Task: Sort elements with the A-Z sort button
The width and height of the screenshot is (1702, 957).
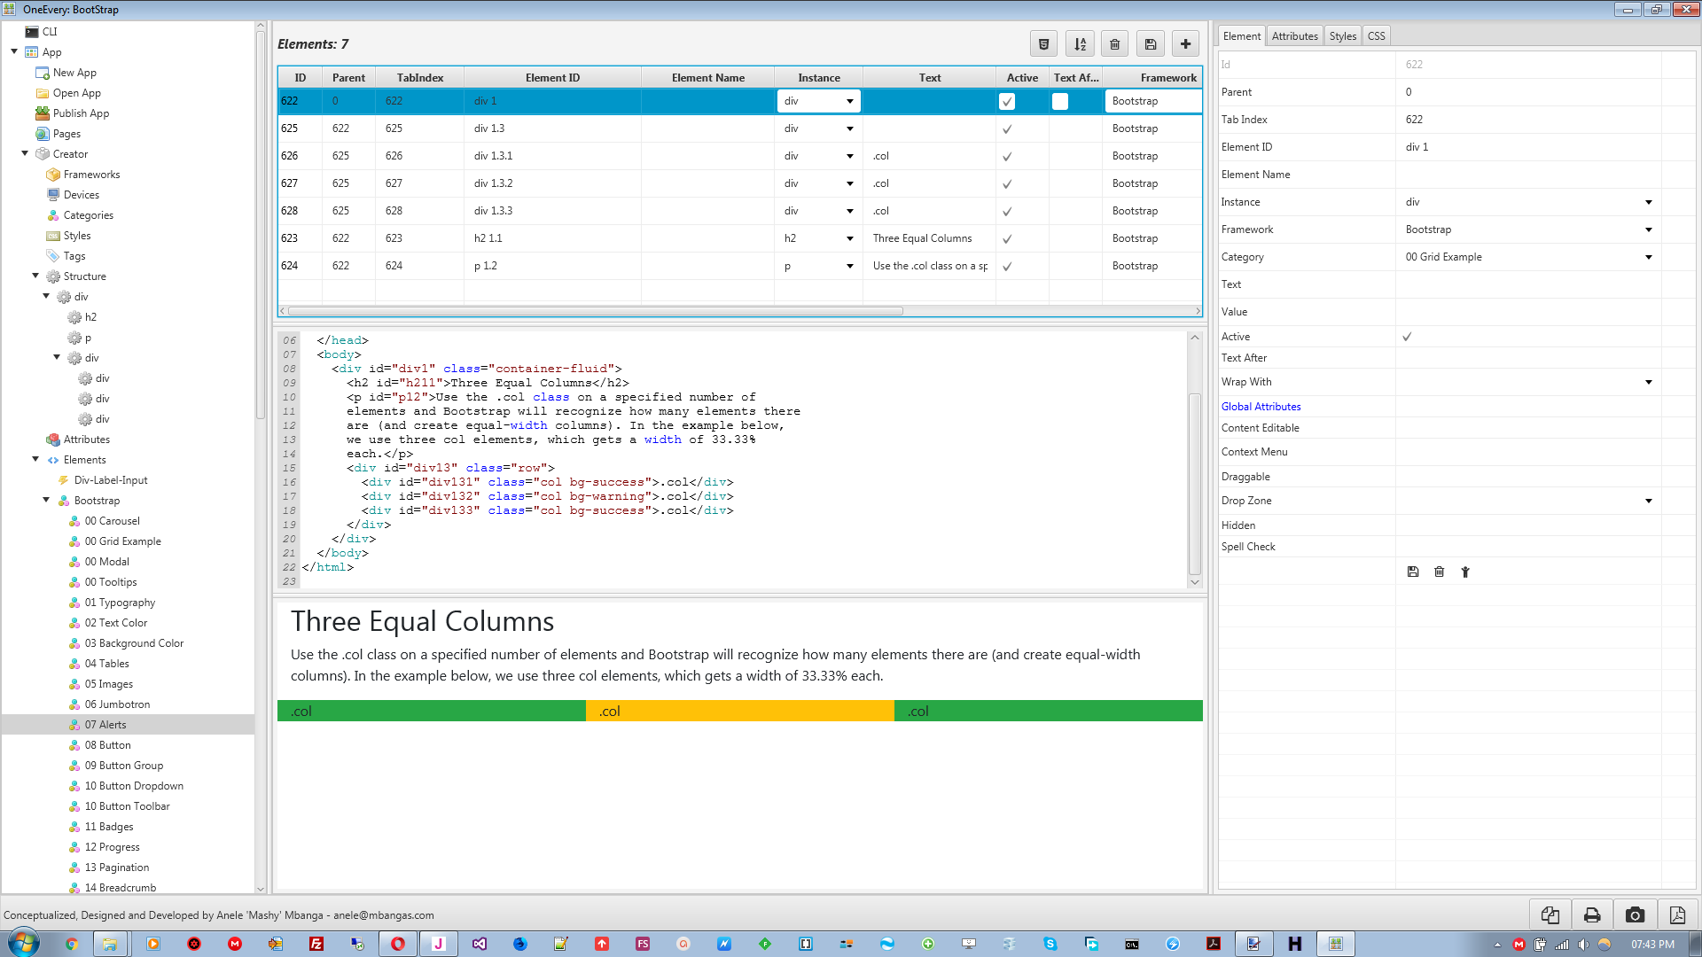Action: 1080,44
